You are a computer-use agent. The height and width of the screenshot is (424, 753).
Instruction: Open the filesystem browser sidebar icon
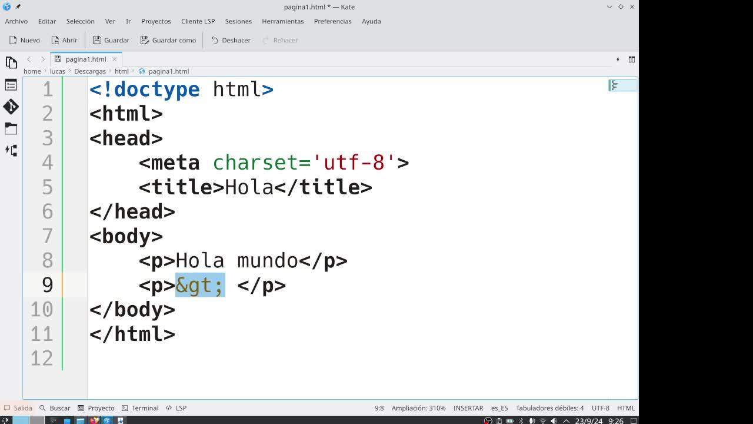click(11, 128)
